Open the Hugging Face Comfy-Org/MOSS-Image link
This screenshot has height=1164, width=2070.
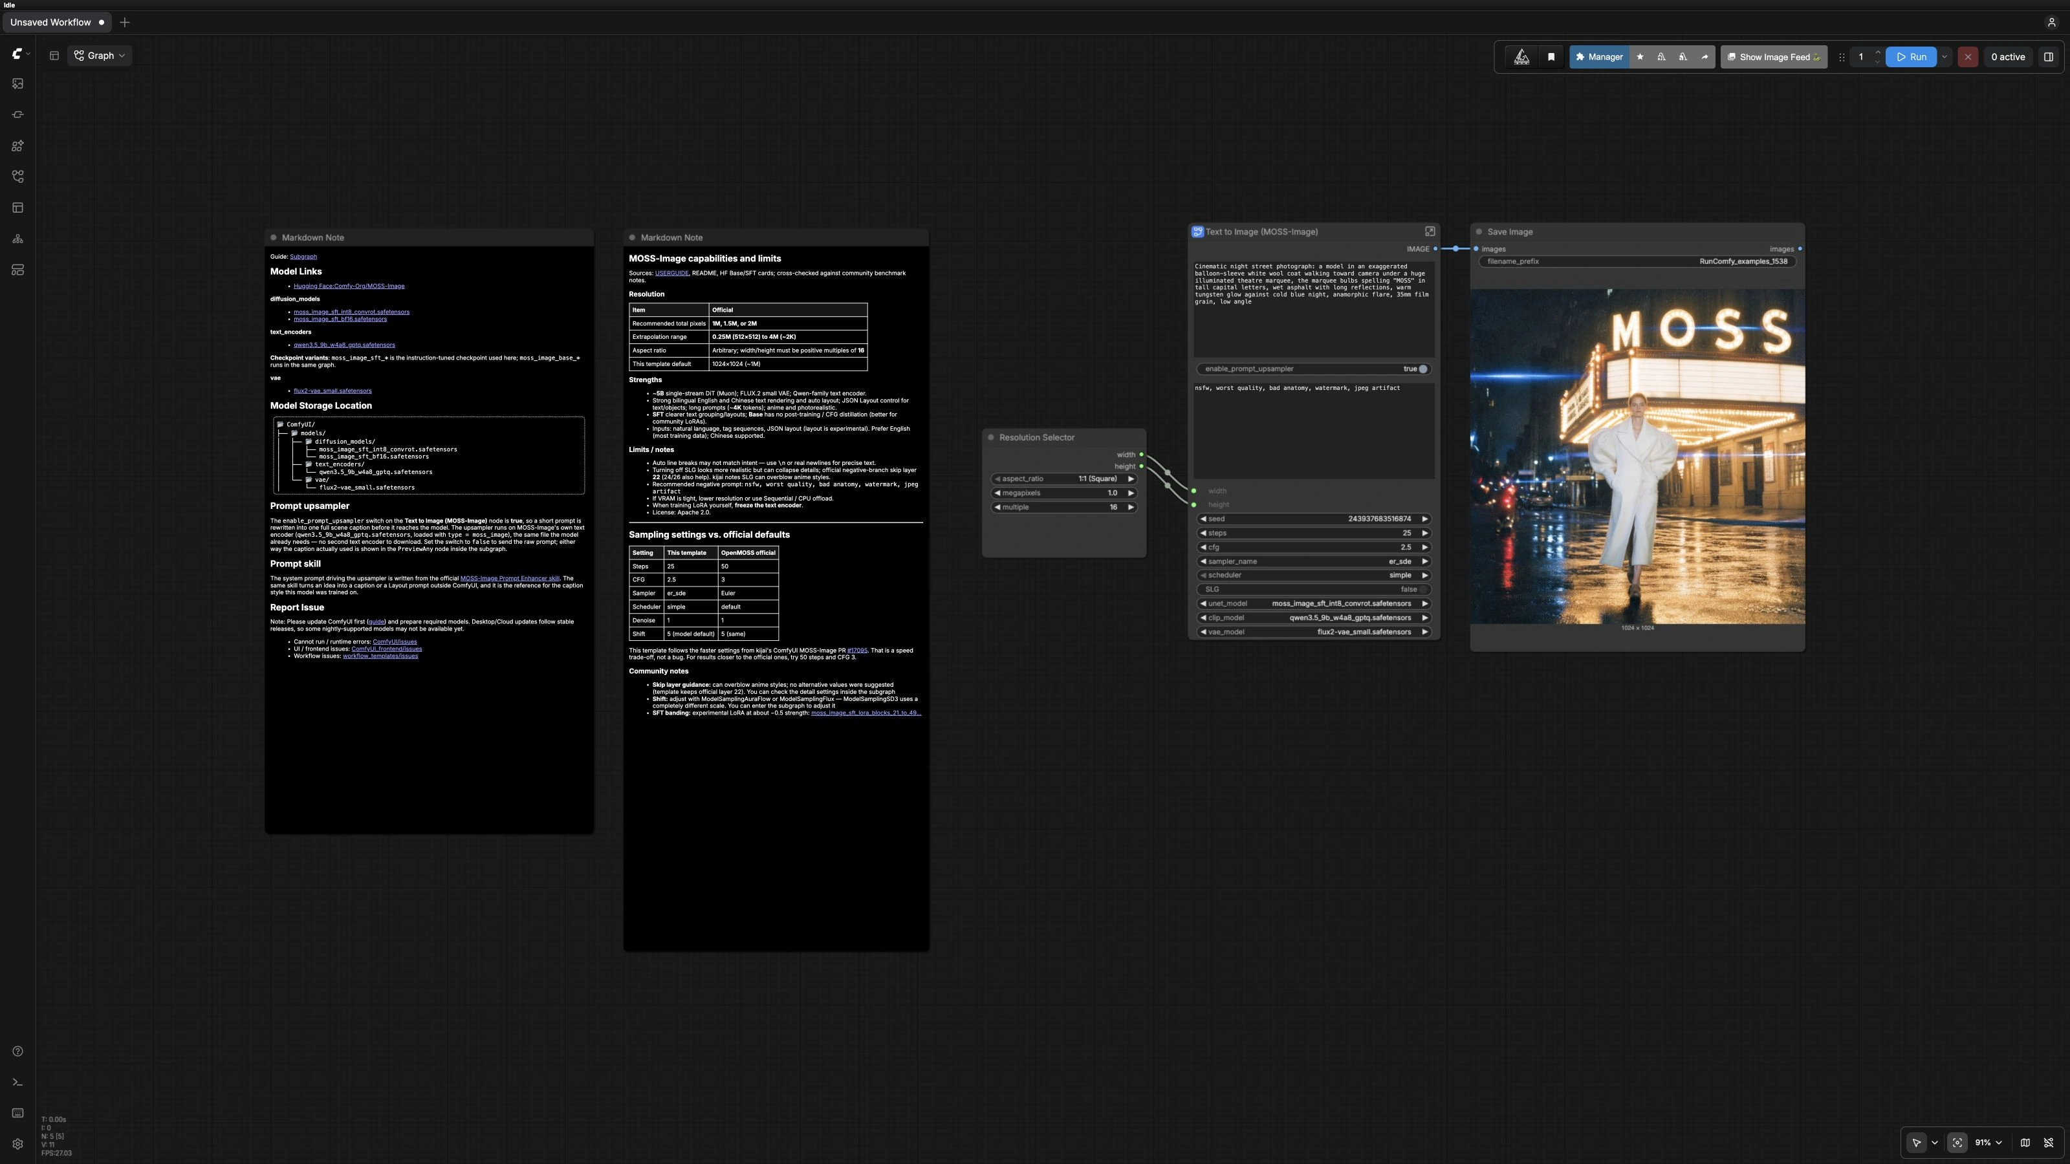349,286
